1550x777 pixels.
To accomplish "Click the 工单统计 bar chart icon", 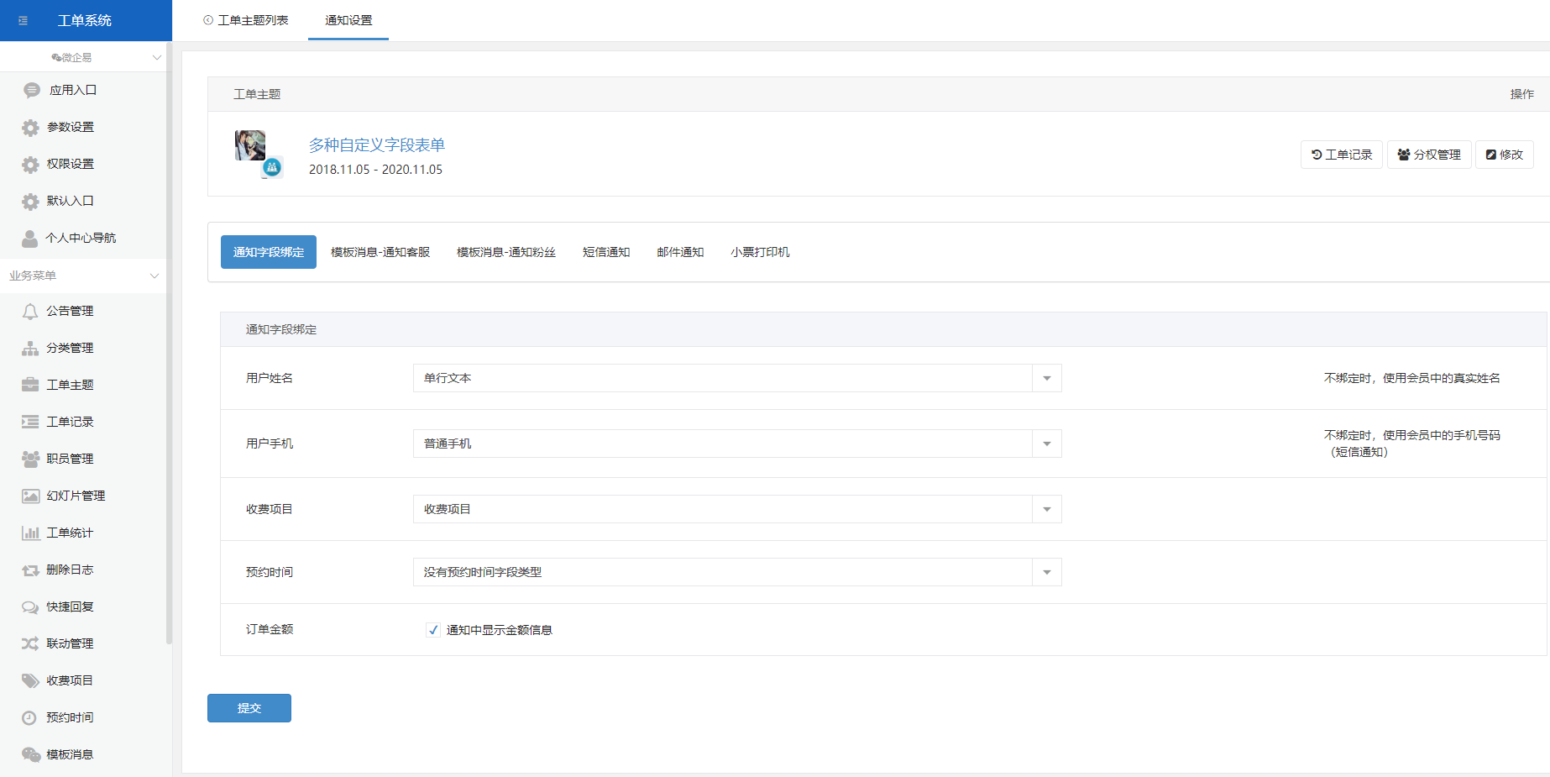I will click(31, 533).
